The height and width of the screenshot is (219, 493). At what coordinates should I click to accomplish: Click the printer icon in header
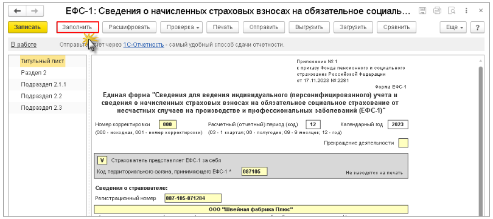tap(438, 11)
